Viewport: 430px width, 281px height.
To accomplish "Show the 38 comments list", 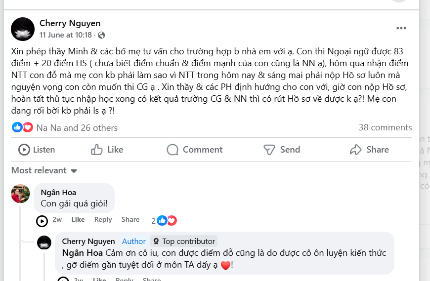I will click(385, 127).
